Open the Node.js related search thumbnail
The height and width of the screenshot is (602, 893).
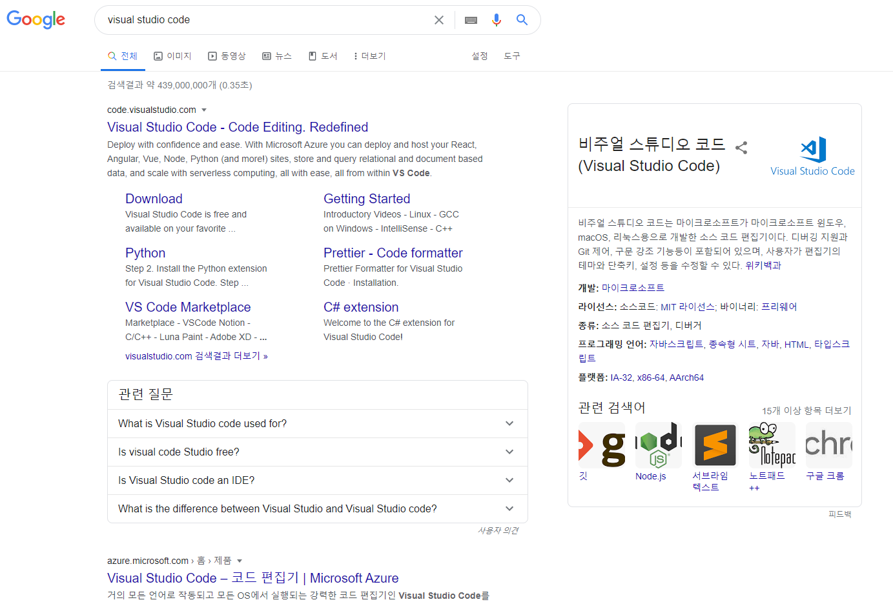pyautogui.click(x=659, y=445)
